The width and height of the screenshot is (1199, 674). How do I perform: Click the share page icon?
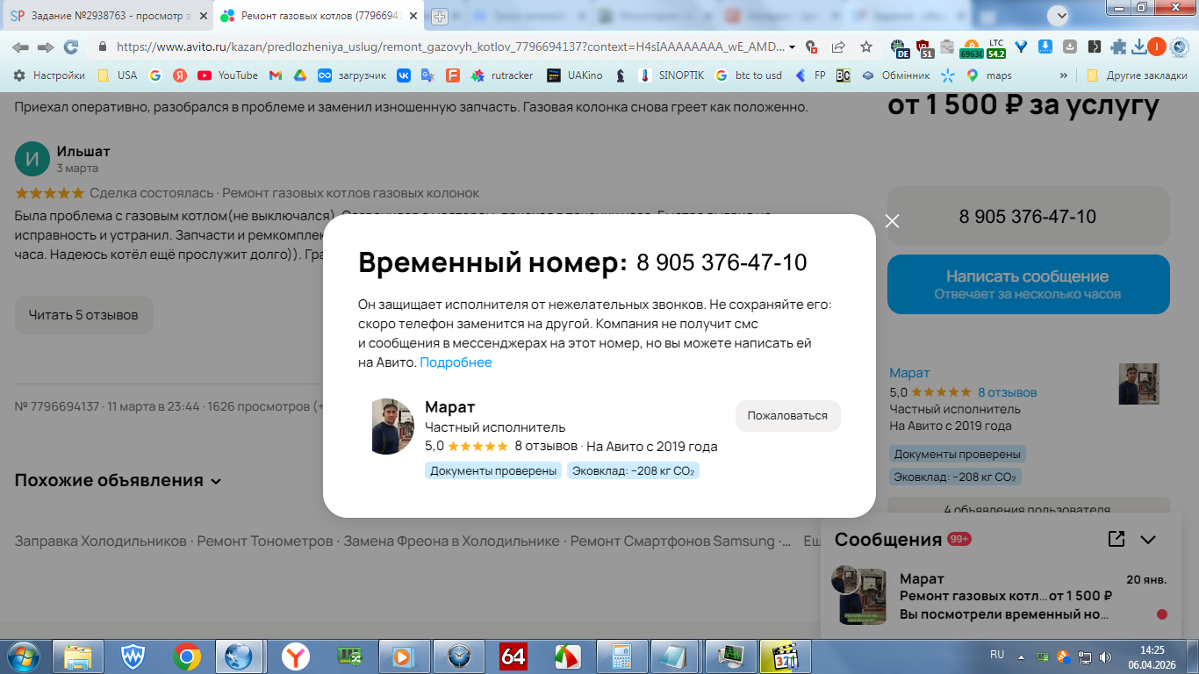coord(838,47)
